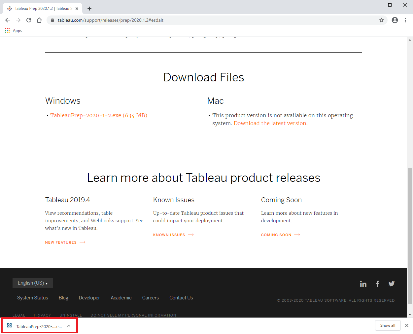This screenshot has width=413, height=334.
Task: Visit Tableau's LinkedIn page
Action: tap(363, 284)
